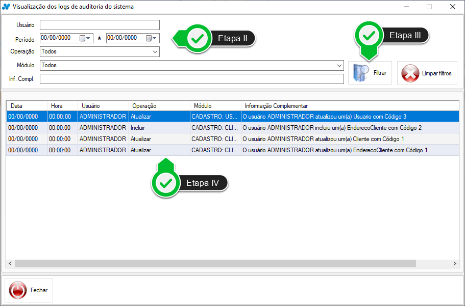
Task: Click the green checkmark on Etapa IV
Action: [164, 183]
